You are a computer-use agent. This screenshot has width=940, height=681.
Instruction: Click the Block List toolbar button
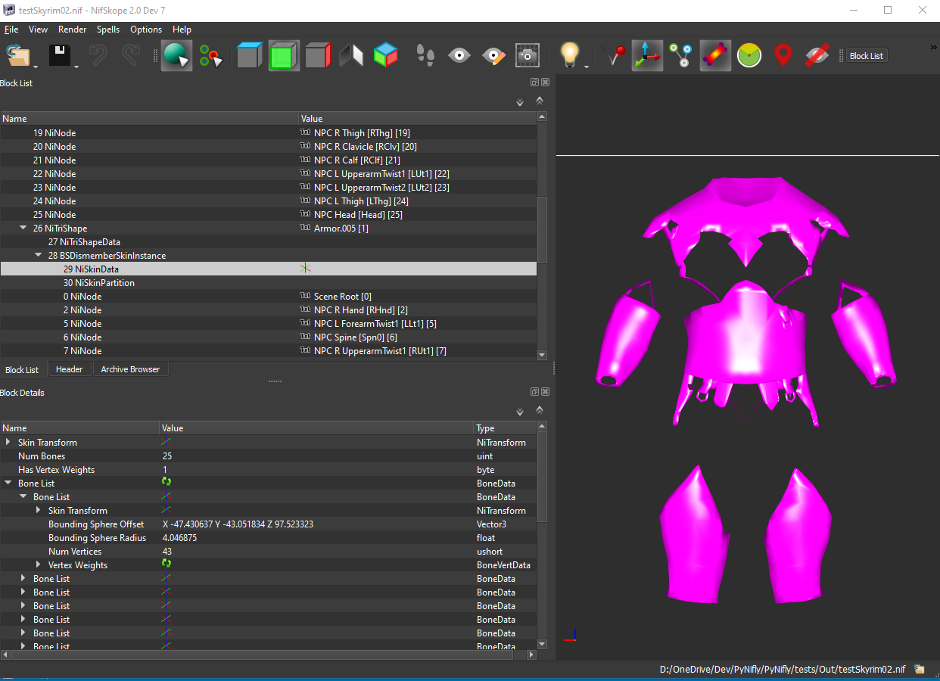tap(866, 56)
